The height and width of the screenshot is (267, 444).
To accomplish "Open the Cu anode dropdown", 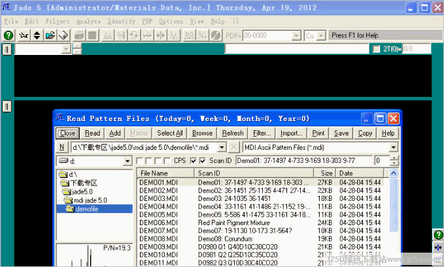I will [321, 36].
